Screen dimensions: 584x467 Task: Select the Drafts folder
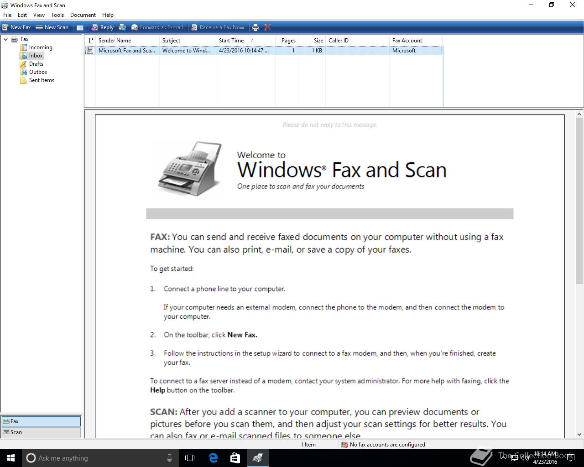tap(36, 64)
